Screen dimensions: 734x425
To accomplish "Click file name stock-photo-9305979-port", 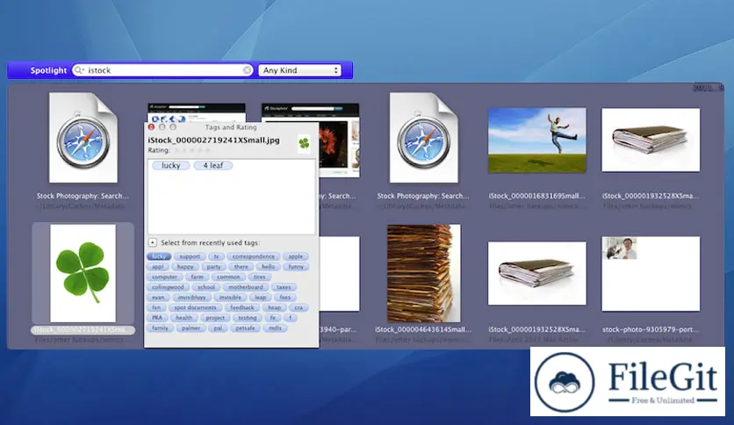I will (651, 329).
